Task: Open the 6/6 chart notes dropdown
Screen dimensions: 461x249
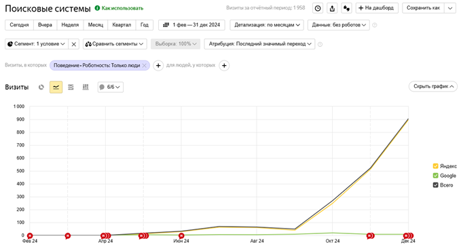Action: click(111, 88)
